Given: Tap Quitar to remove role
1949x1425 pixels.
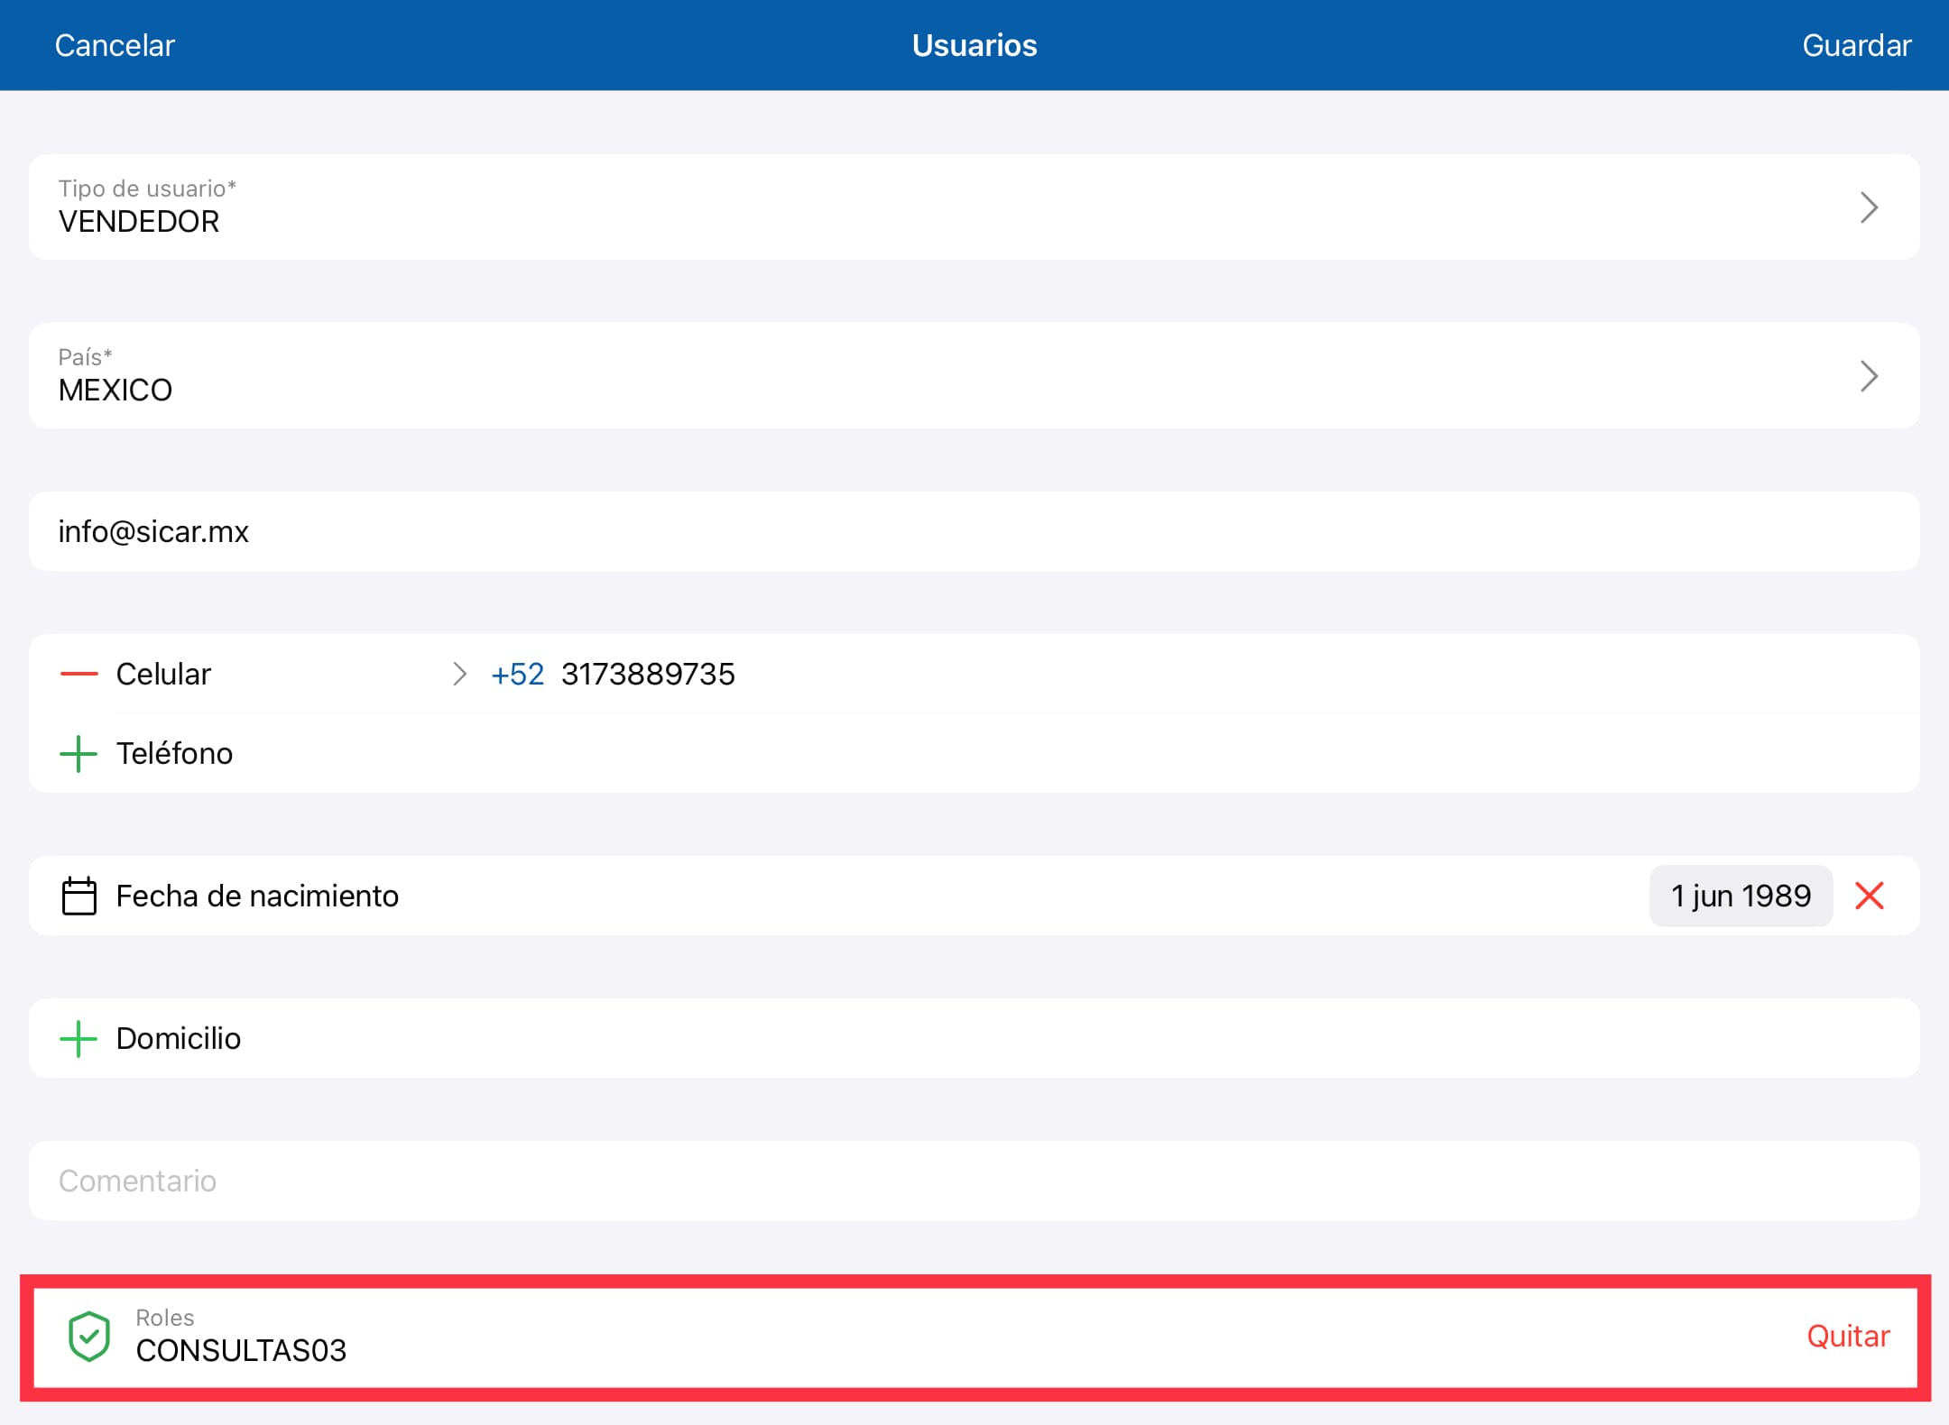Looking at the screenshot, I should pos(1848,1336).
